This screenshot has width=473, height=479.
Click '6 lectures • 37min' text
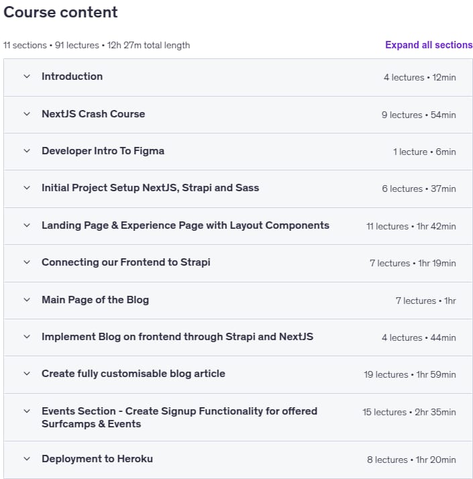point(419,189)
